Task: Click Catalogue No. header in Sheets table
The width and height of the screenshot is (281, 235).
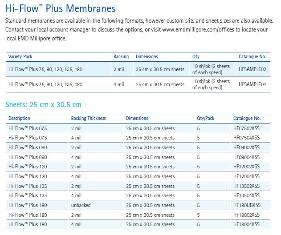Action: tap(247, 118)
